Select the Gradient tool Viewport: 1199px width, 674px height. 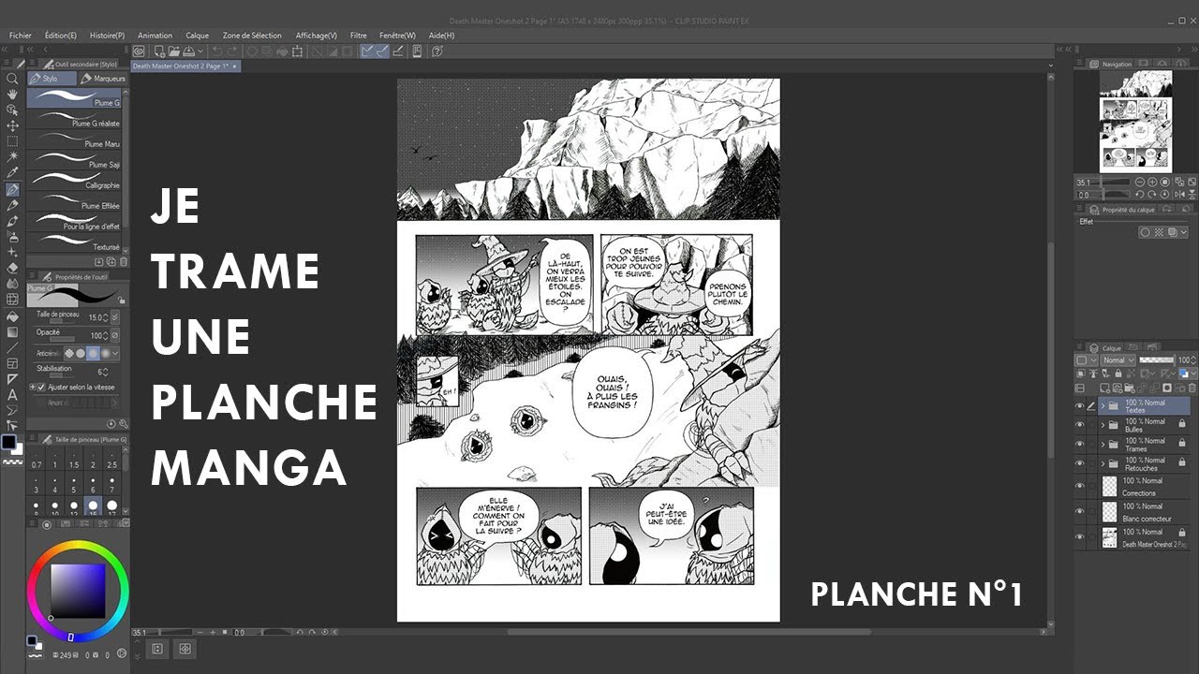[x=12, y=331]
